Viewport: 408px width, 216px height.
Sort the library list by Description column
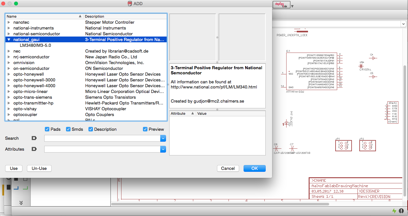point(125,16)
